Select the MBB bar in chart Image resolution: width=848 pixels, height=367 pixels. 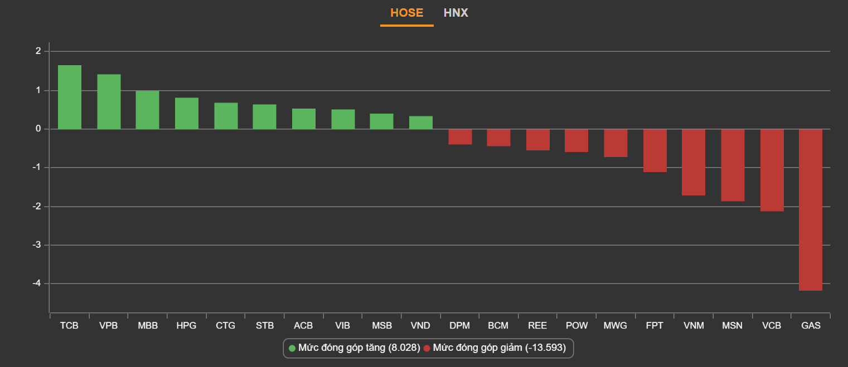[148, 110]
